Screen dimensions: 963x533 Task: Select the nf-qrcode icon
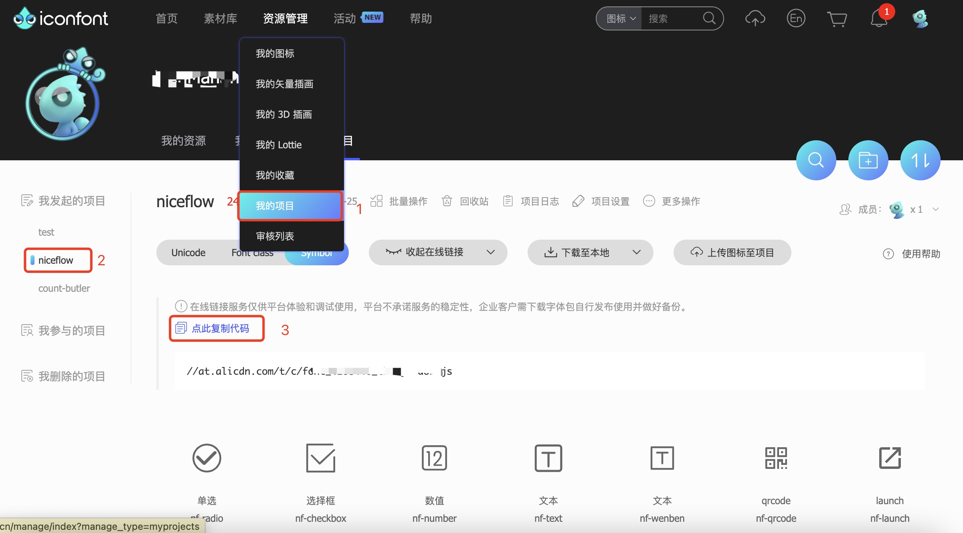[x=776, y=458]
